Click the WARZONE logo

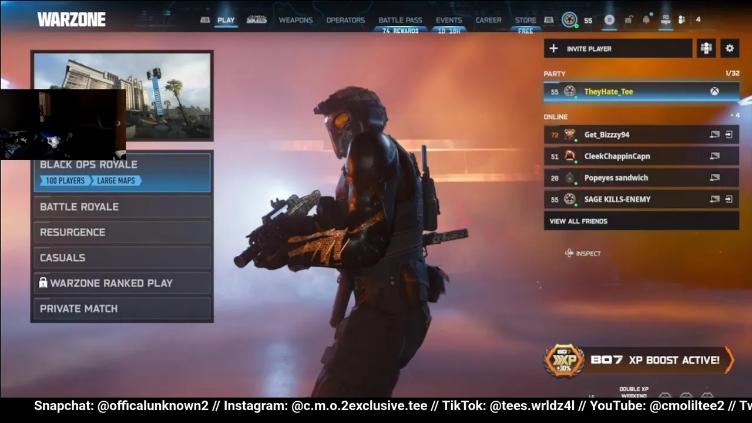point(72,19)
